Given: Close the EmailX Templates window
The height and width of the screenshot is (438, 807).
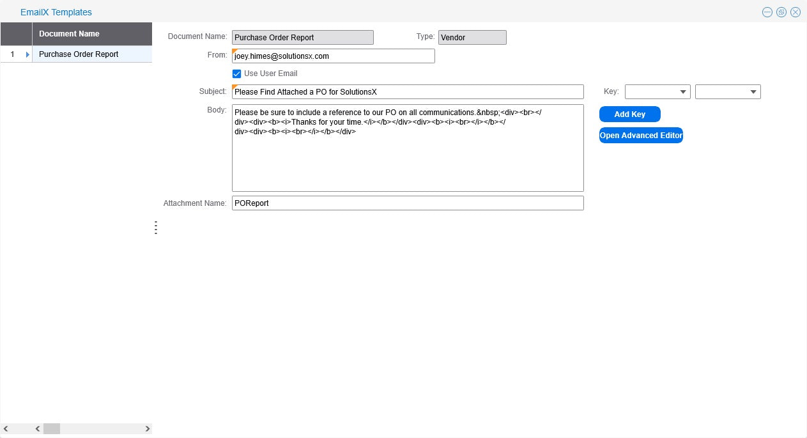Looking at the screenshot, I should point(795,12).
